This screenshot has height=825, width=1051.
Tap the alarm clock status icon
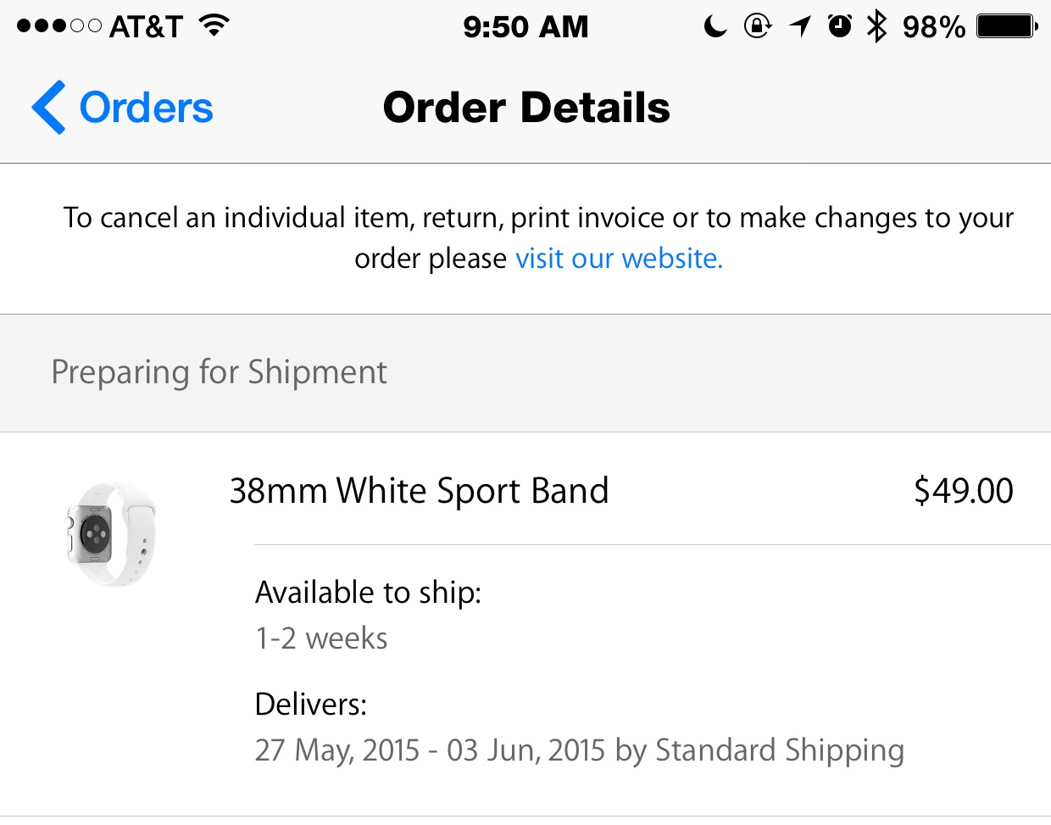[839, 27]
